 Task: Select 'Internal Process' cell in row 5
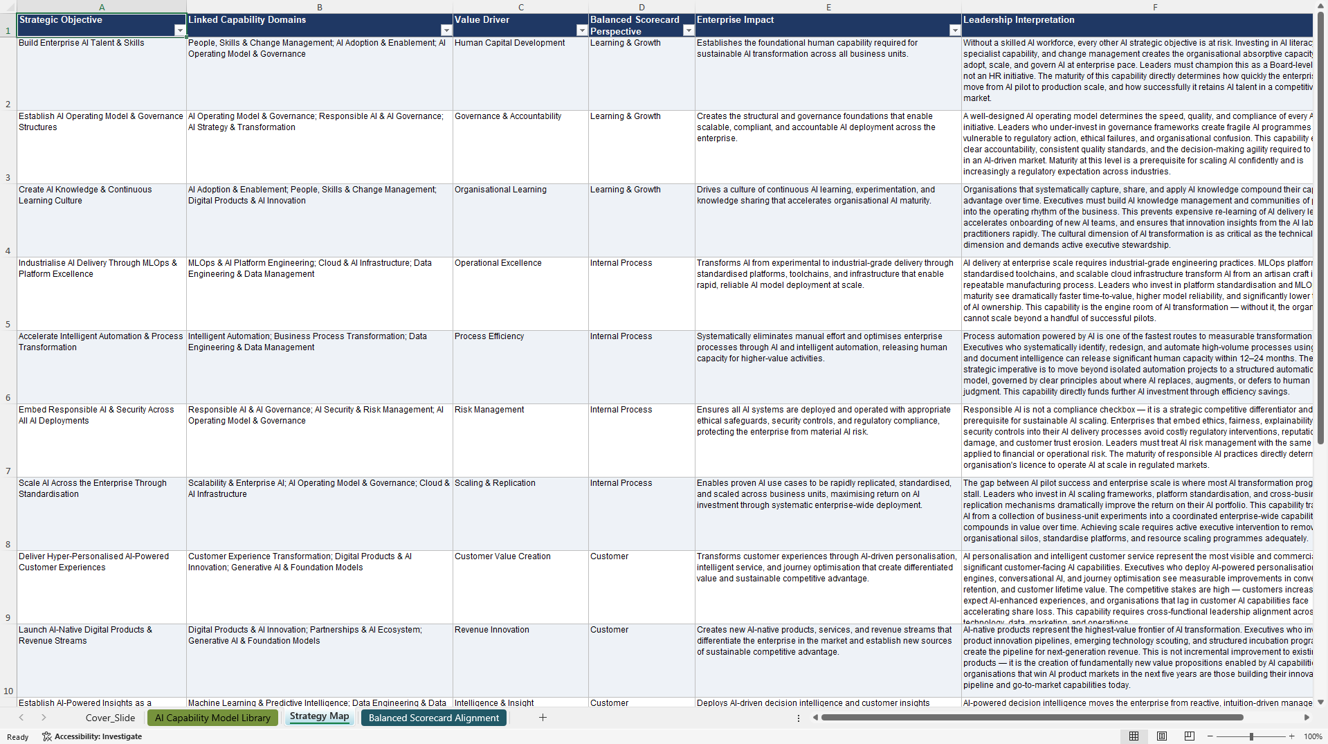pyautogui.click(x=642, y=293)
